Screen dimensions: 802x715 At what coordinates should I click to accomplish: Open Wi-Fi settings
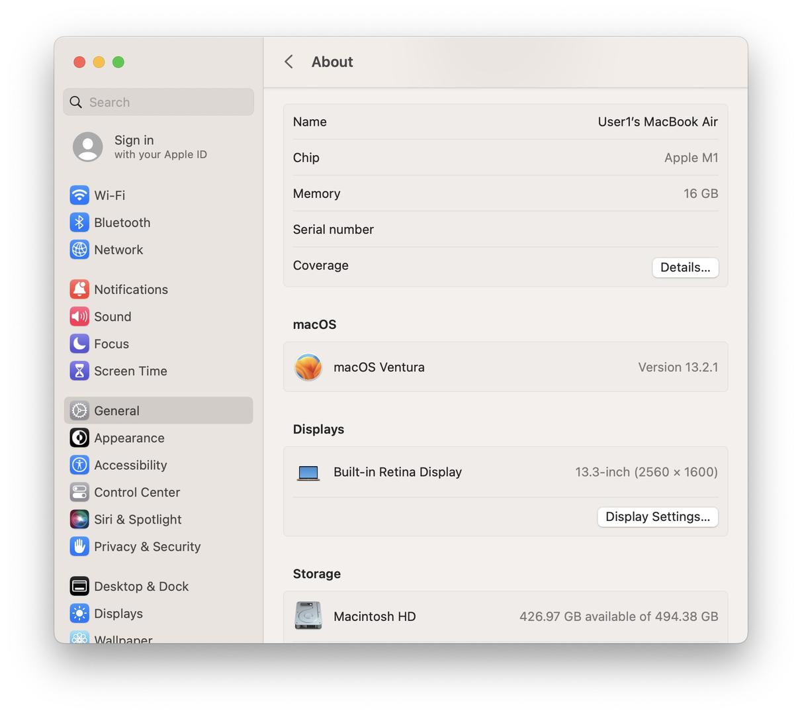(158, 195)
